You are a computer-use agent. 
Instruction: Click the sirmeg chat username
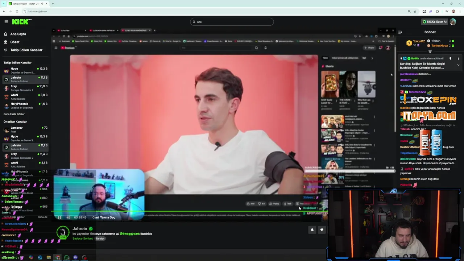pyautogui.click(x=405, y=179)
